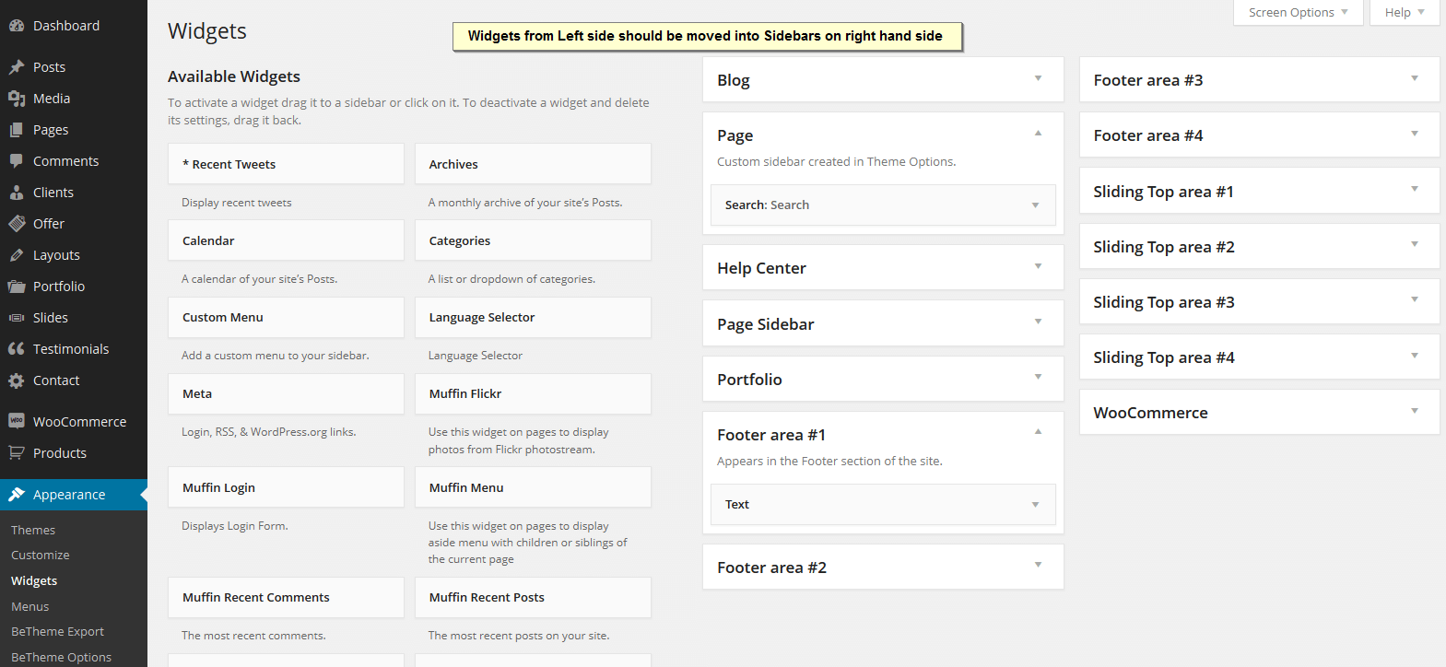Click the Portfolio folder icon
The height and width of the screenshot is (667, 1446).
(x=17, y=287)
